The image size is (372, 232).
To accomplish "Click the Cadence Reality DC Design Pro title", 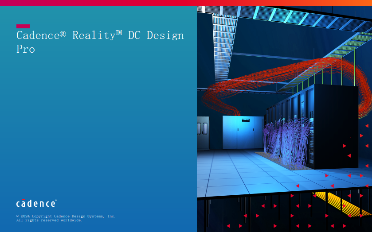I will 100,42.
